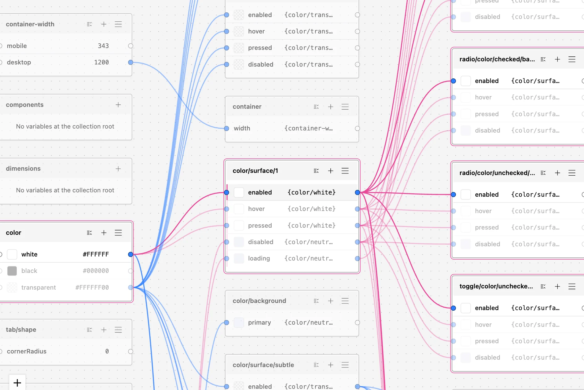Collapse the color group list
This screenshot has height=390, width=584.
click(89, 233)
